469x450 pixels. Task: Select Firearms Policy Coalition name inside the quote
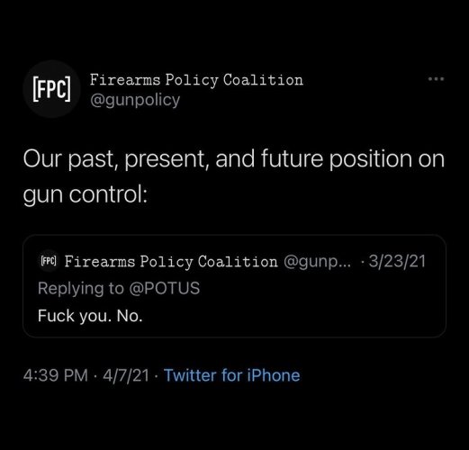(x=171, y=262)
